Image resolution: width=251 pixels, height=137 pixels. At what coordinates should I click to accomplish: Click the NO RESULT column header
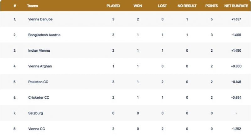[187, 6]
